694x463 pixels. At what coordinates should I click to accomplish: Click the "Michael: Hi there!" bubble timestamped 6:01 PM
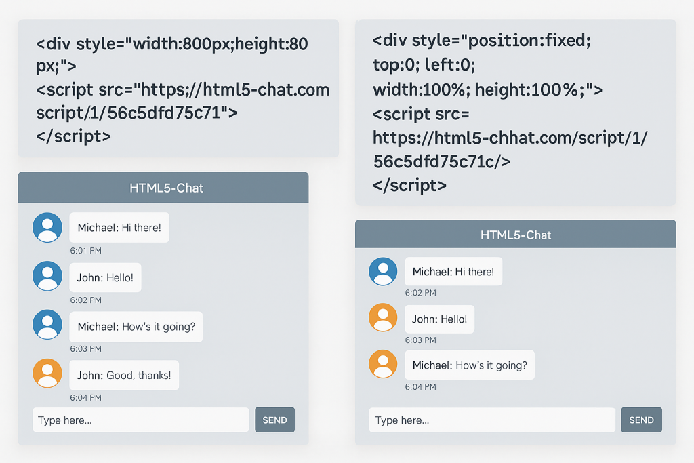(x=119, y=227)
